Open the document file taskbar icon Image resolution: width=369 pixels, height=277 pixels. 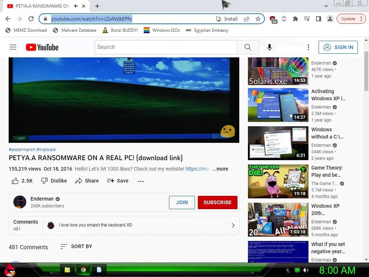pyautogui.click(x=99, y=270)
